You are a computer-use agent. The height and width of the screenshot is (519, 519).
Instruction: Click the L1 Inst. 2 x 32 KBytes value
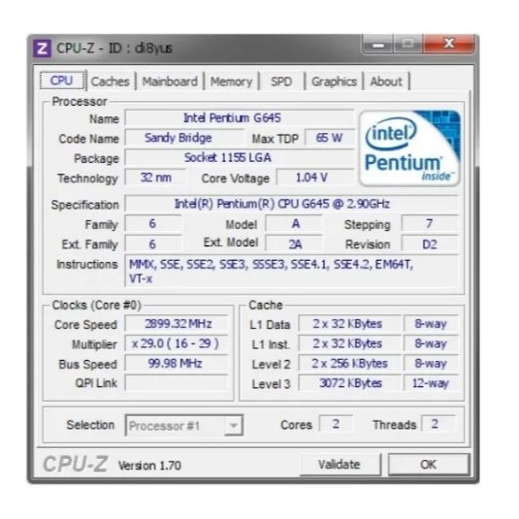(349, 343)
